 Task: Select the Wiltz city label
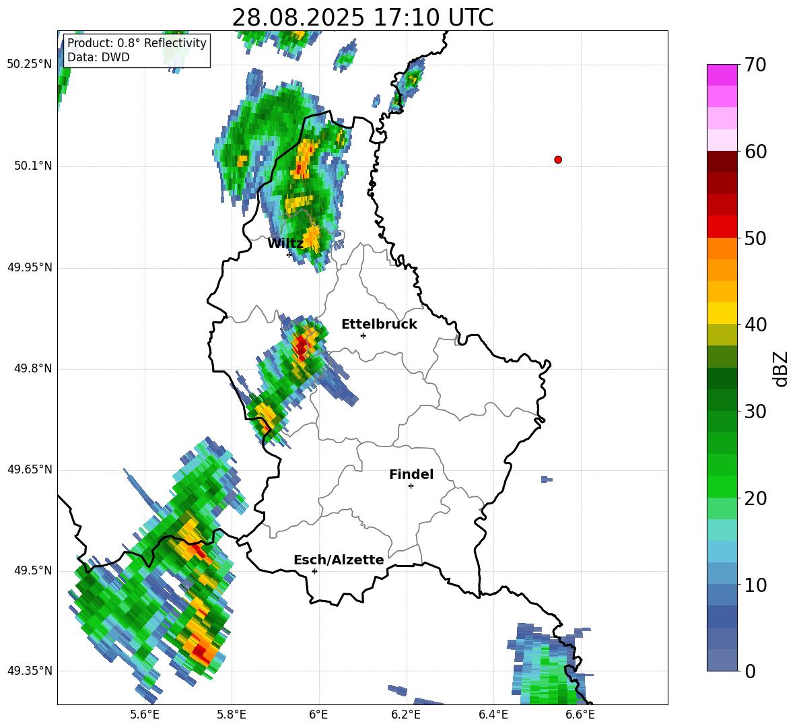pyautogui.click(x=285, y=244)
